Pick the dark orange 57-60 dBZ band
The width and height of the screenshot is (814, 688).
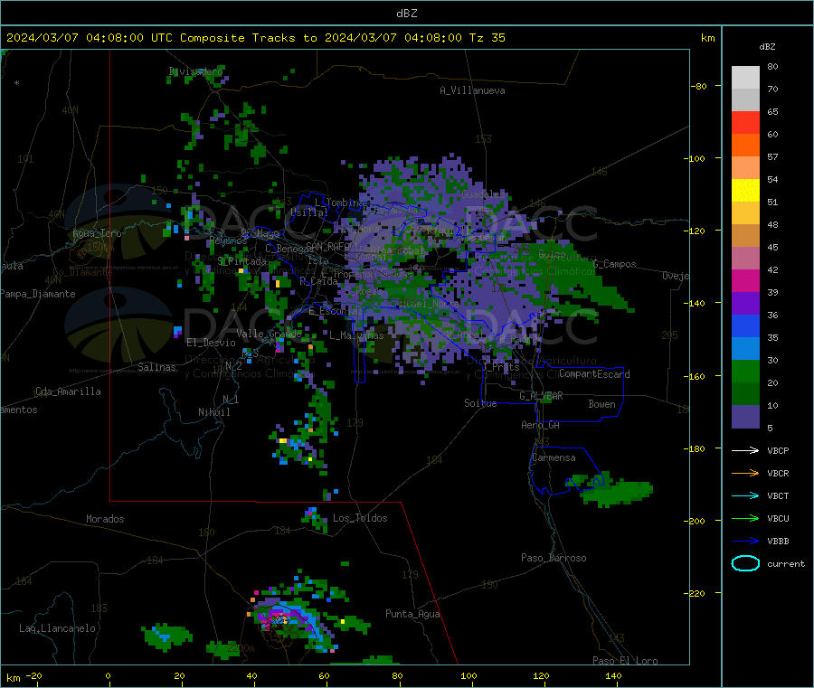(x=745, y=146)
